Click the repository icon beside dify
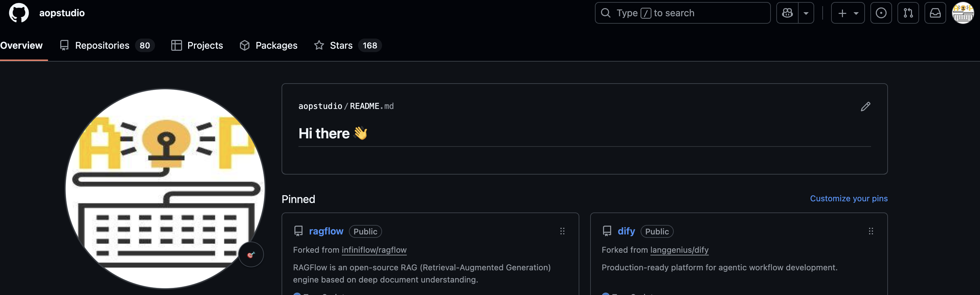 (607, 231)
